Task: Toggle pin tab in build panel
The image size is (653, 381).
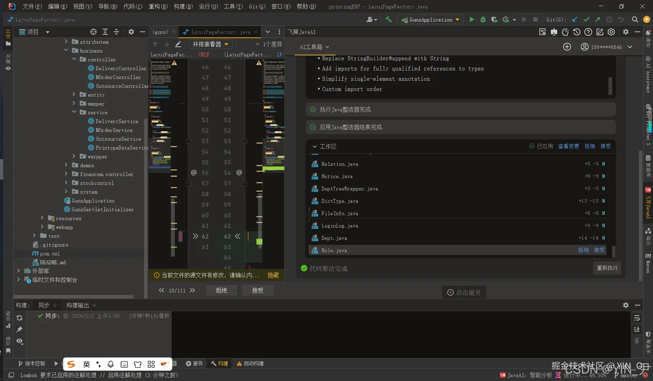Action: (19, 329)
